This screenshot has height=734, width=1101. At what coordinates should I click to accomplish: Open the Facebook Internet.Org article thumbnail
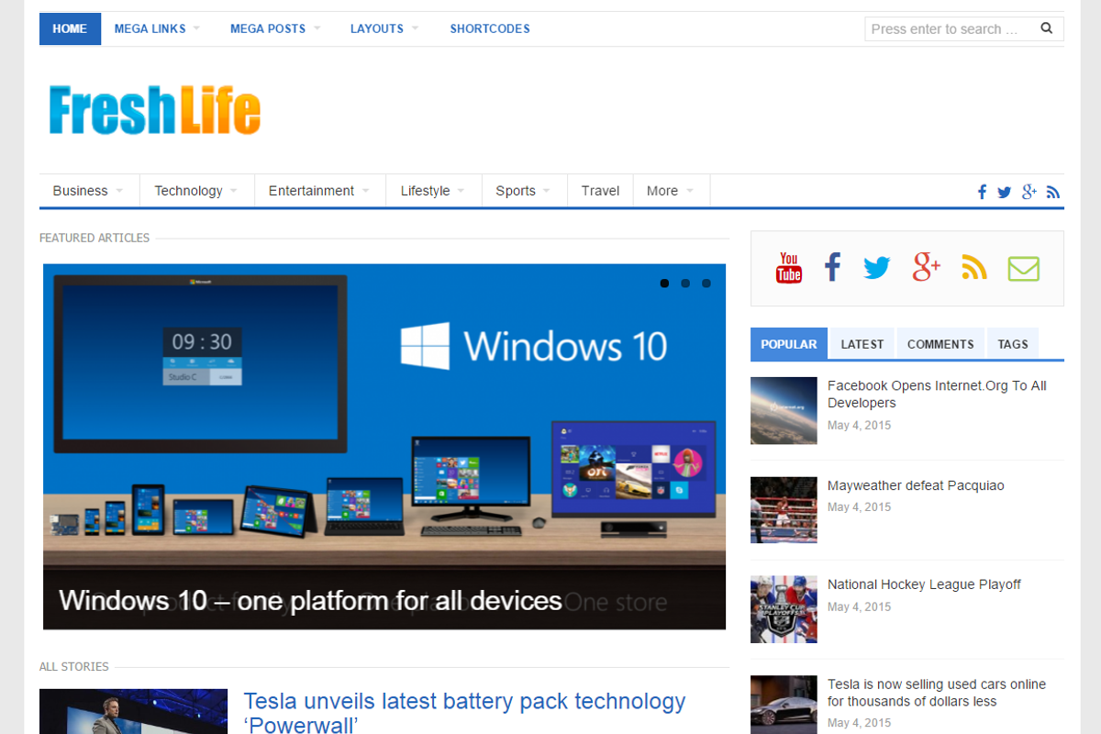click(x=784, y=411)
